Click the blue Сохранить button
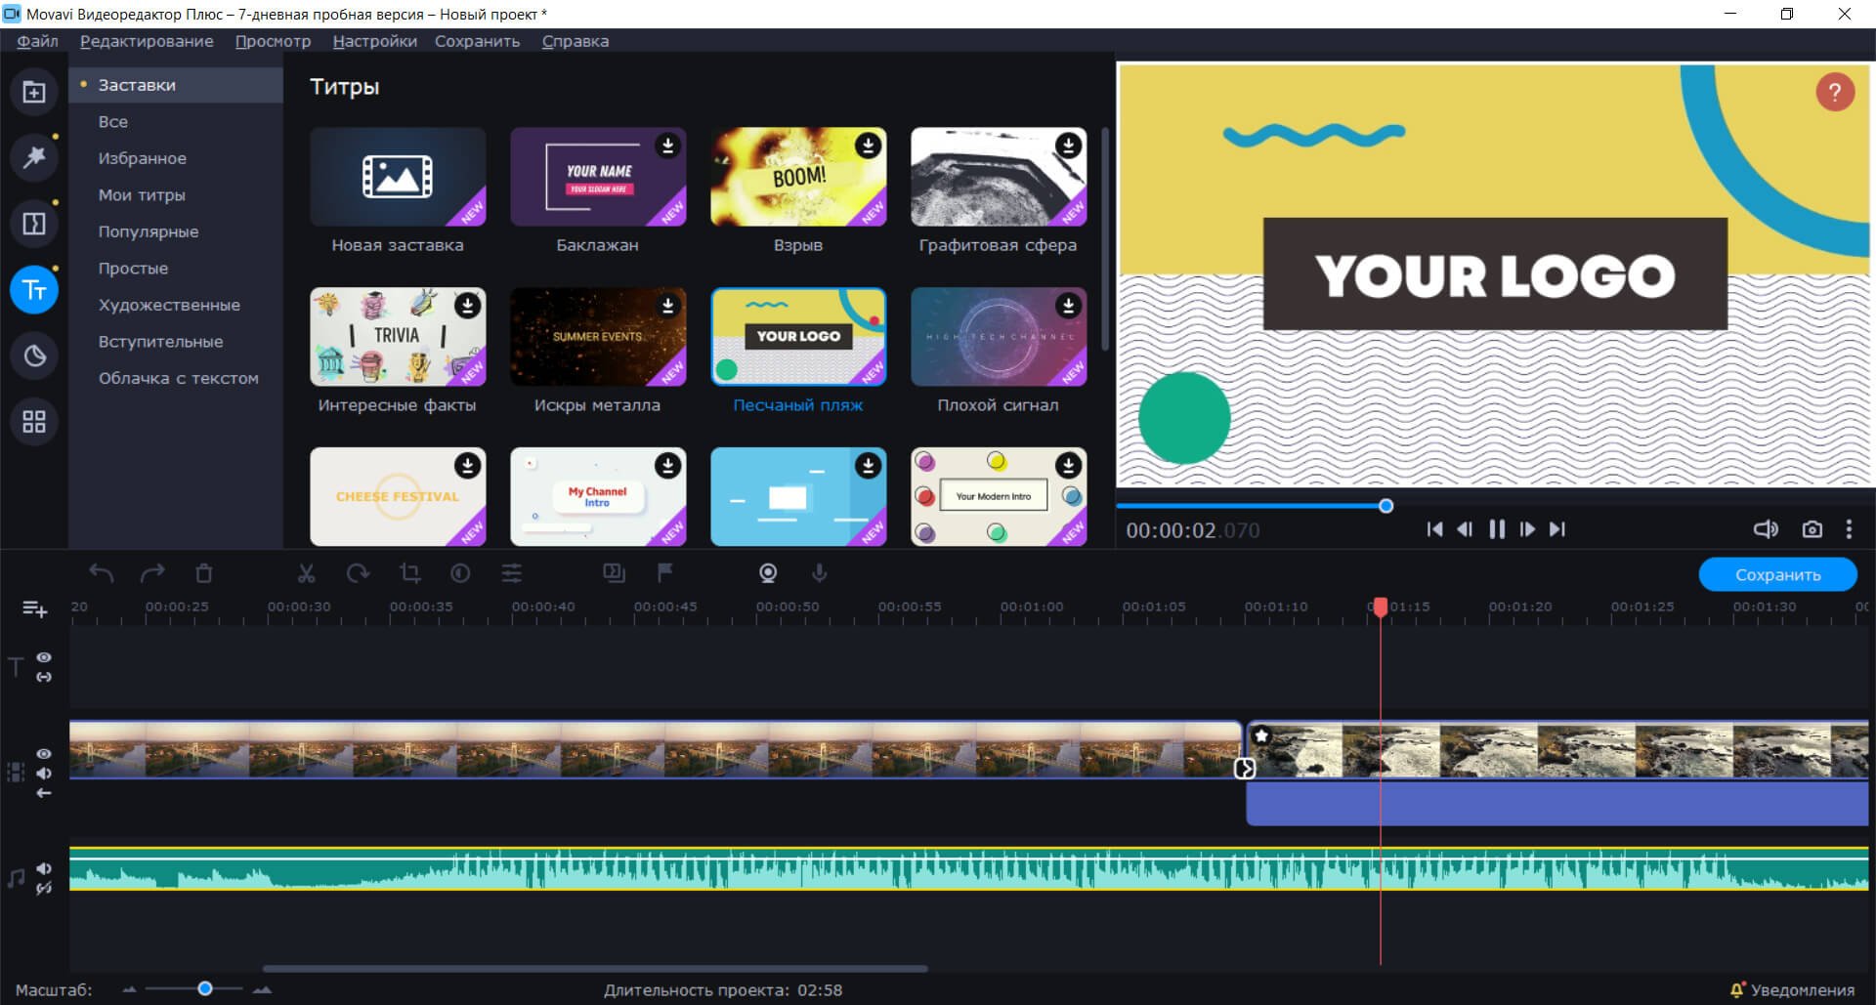The width and height of the screenshot is (1876, 1005). click(1777, 575)
